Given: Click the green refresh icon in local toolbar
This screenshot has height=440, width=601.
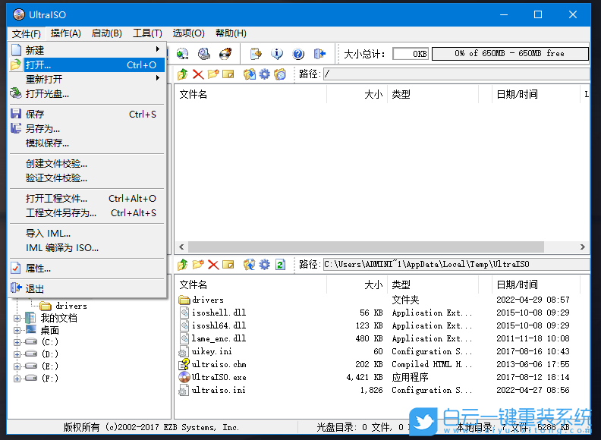Looking at the screenshot, I should [x=280, y=264].
